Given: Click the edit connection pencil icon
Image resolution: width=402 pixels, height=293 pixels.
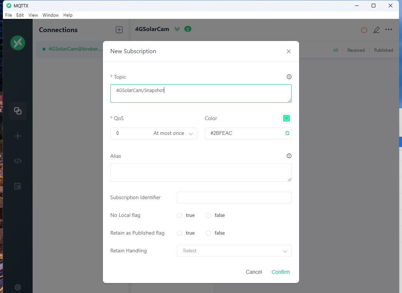Looking at the screenshot, I should click(376, 30).
